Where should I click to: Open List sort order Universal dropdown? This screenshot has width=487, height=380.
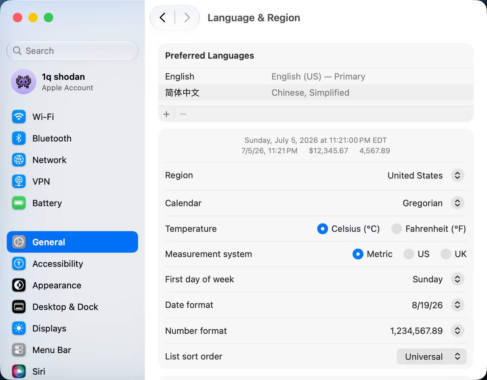pos(432,356)
